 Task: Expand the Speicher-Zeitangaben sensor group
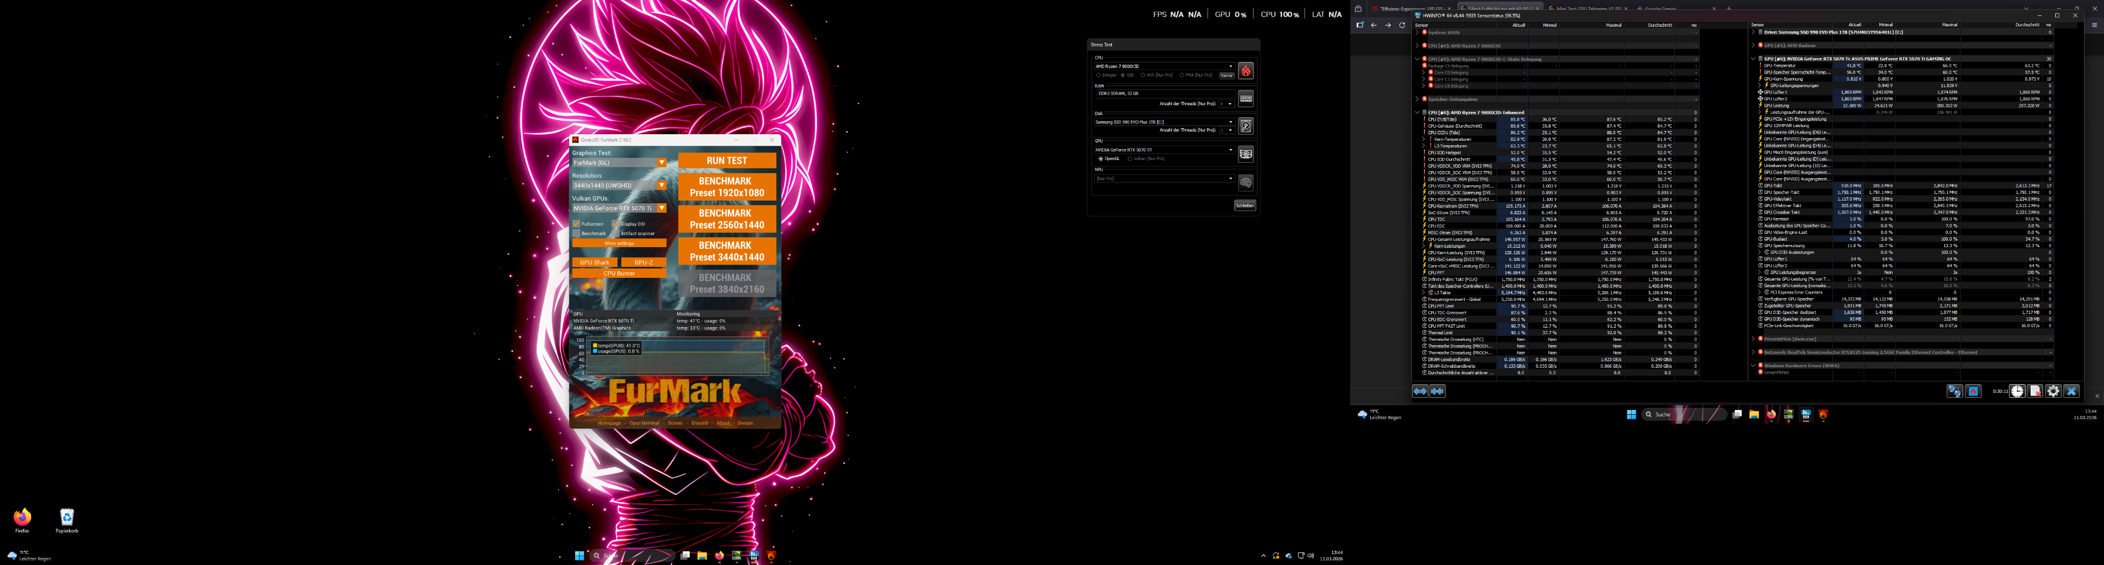[1417, 99]
